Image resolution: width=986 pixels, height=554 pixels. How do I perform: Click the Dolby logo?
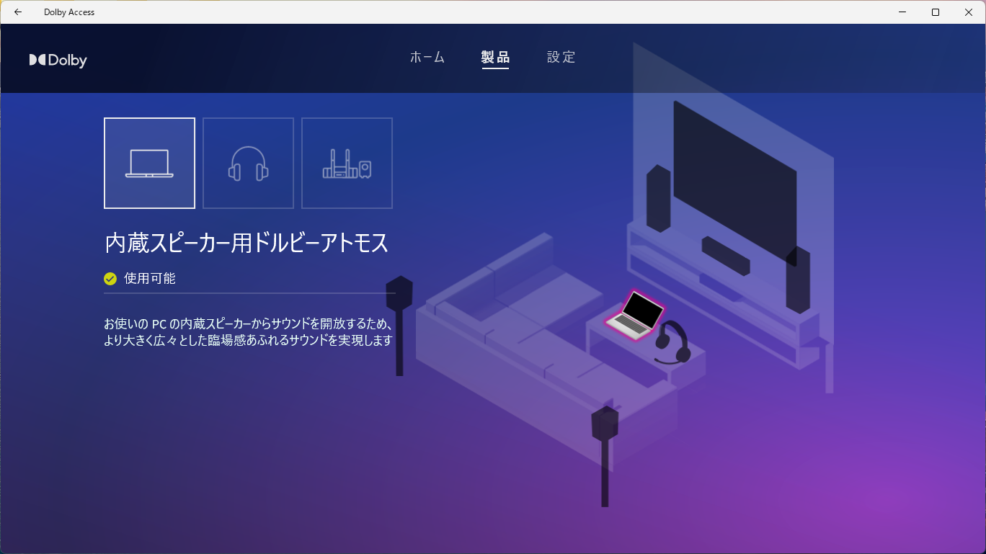click(58, 61)
